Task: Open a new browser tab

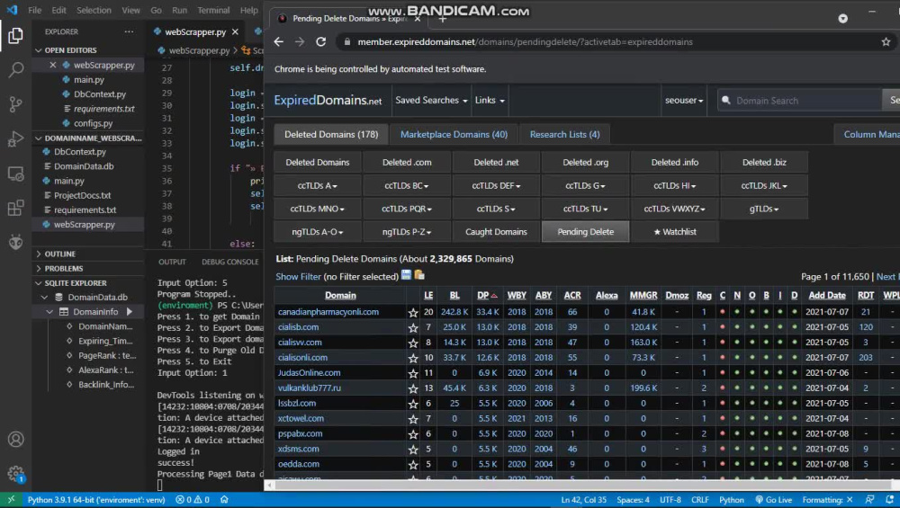Action: tap(443, 20)
